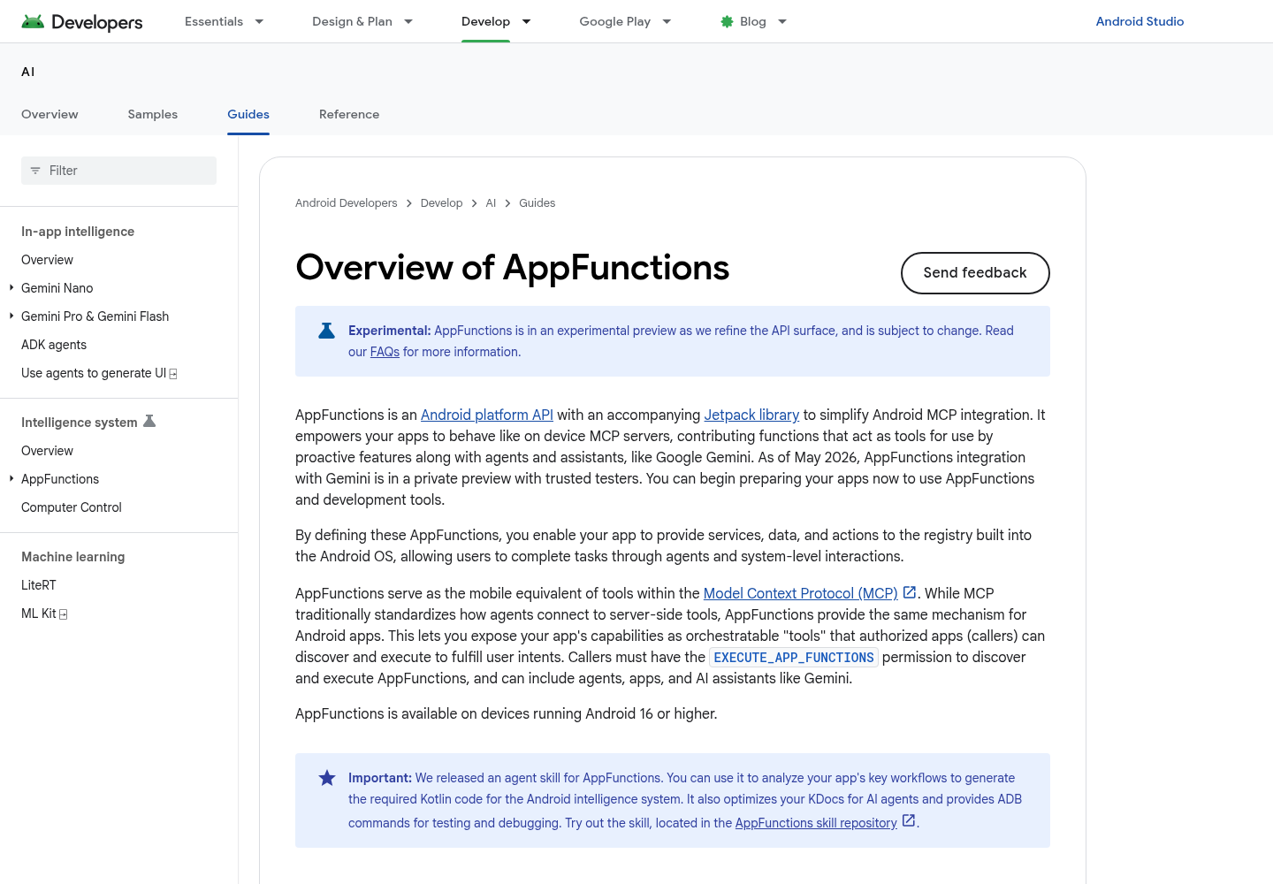Click external link icon after skill repository
The width and height of the screenshot is (1273, 884).
click(x=908, y=821)
